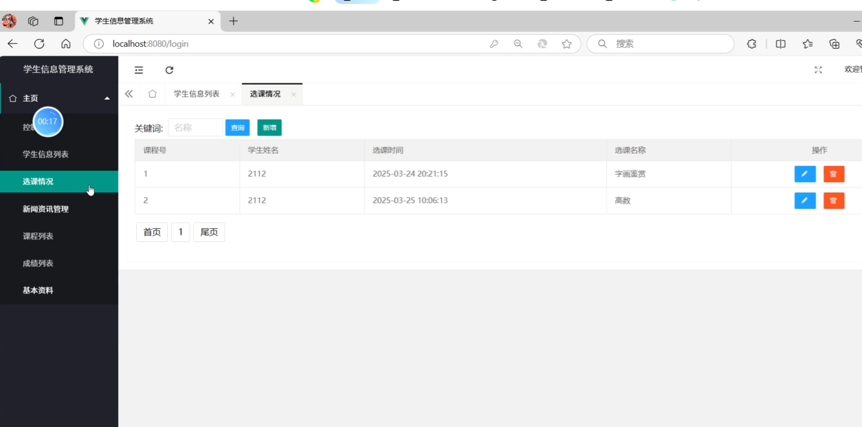This screenshot has width=862, height=427.
Task: Close the 学生信息列表 tab
Action: tap(233, 95)
